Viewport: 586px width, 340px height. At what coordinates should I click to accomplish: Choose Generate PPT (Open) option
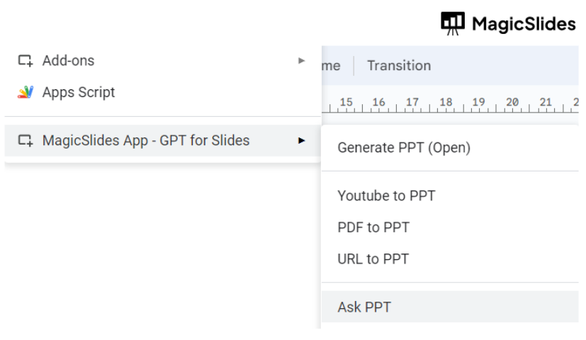[x=404, y=148]
